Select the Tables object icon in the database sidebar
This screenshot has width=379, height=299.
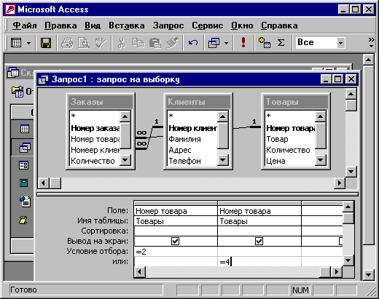[x=24, y=129]
